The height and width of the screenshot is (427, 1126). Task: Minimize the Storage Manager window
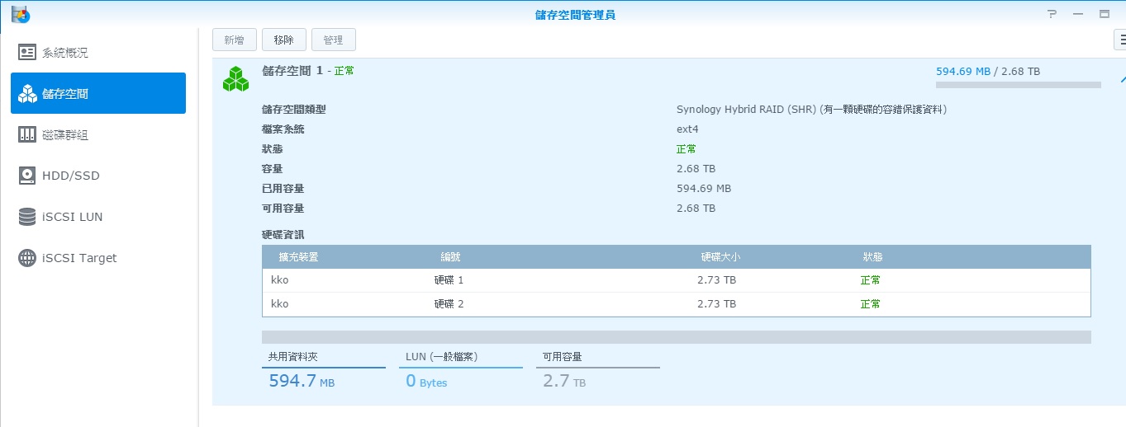[1078, 14]
